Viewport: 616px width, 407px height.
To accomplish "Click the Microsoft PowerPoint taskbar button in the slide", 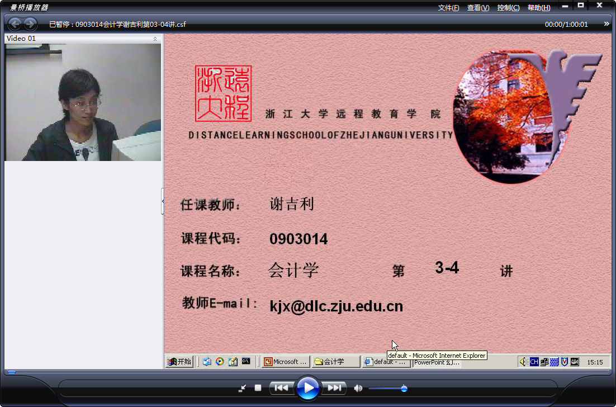I will click(x=286, y=361).
